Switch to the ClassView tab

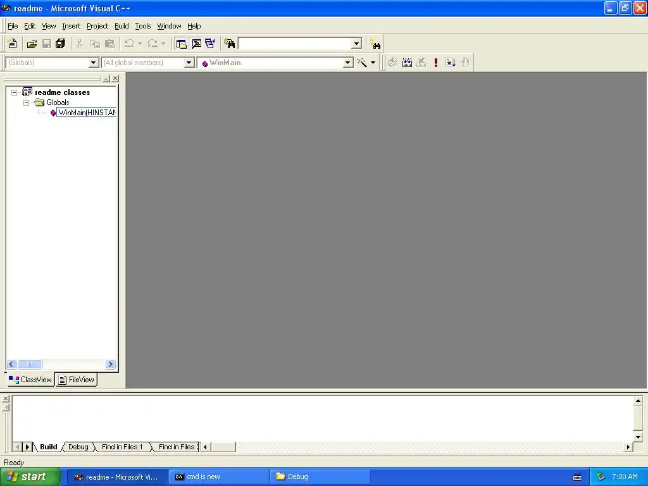pyautogui.click(x=30, y=380)
